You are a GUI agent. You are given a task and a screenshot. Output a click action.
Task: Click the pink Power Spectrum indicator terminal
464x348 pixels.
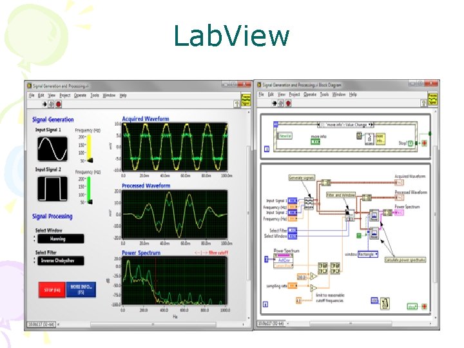pyautogui.click(x=399, y=213)
